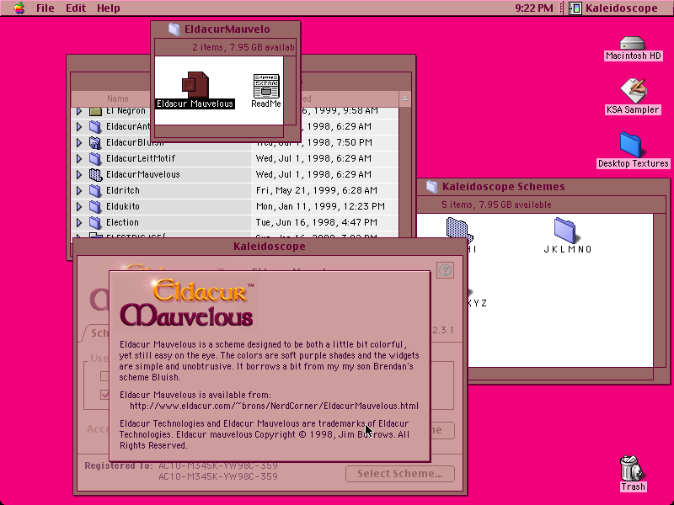Sort list by the Name column
This screenshot has width=674, height=505.
click(x=118, y=98)
